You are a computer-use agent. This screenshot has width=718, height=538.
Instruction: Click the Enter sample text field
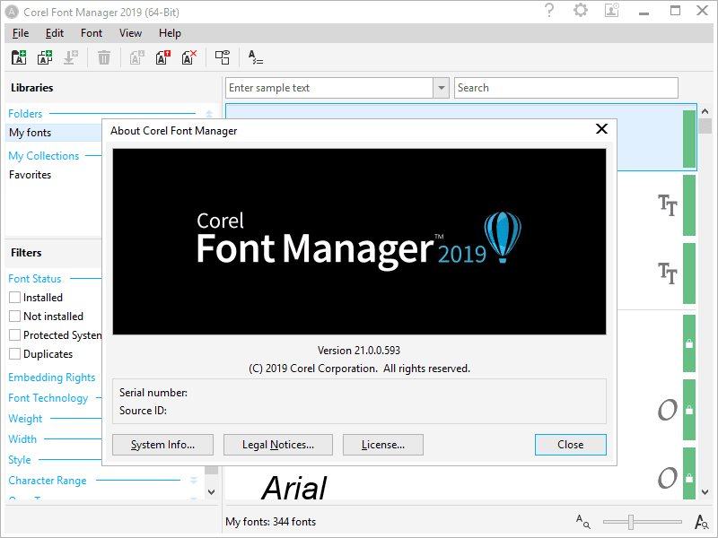point(329,88)
